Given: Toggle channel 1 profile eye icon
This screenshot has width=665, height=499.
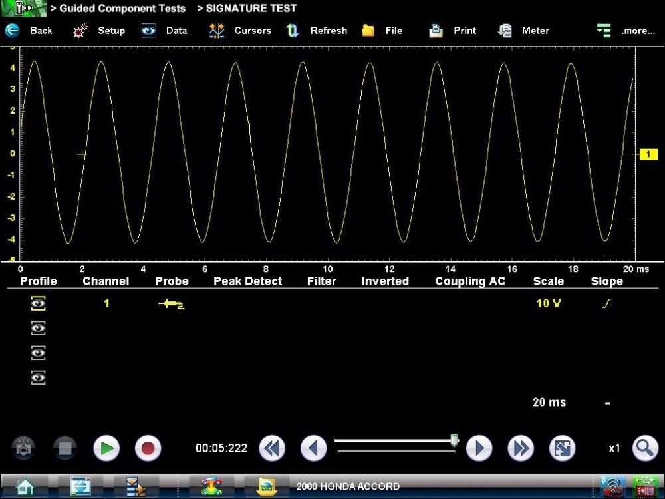Looking at the screenshot, I should point(38,303).
